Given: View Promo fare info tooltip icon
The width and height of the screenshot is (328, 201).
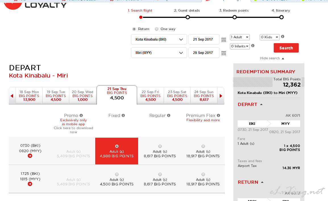Looking at the screenshot, I should (81, 115).
